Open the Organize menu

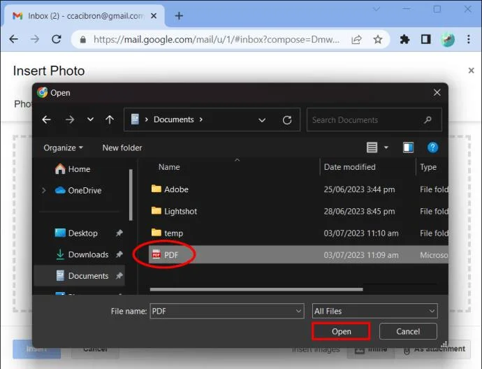[63, 148]
